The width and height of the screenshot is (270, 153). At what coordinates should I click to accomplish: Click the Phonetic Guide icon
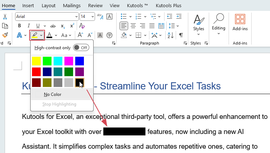[x=100, y=17]
